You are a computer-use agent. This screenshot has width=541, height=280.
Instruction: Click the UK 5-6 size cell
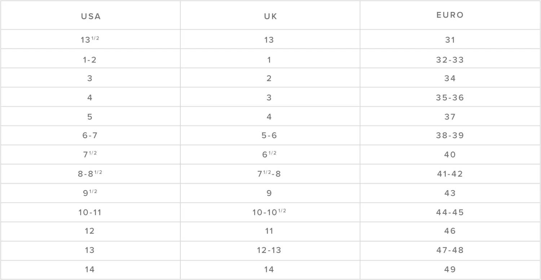(x=269, y=136)
